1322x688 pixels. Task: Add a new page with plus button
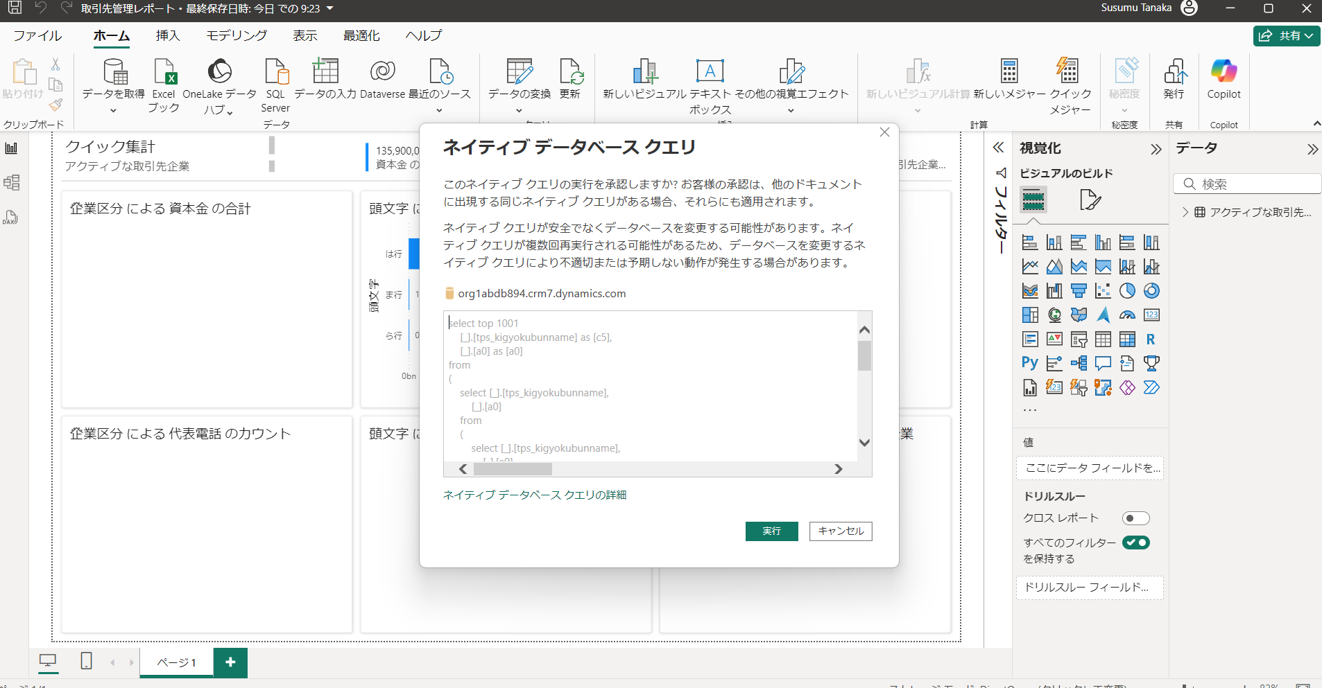[230, 662]
